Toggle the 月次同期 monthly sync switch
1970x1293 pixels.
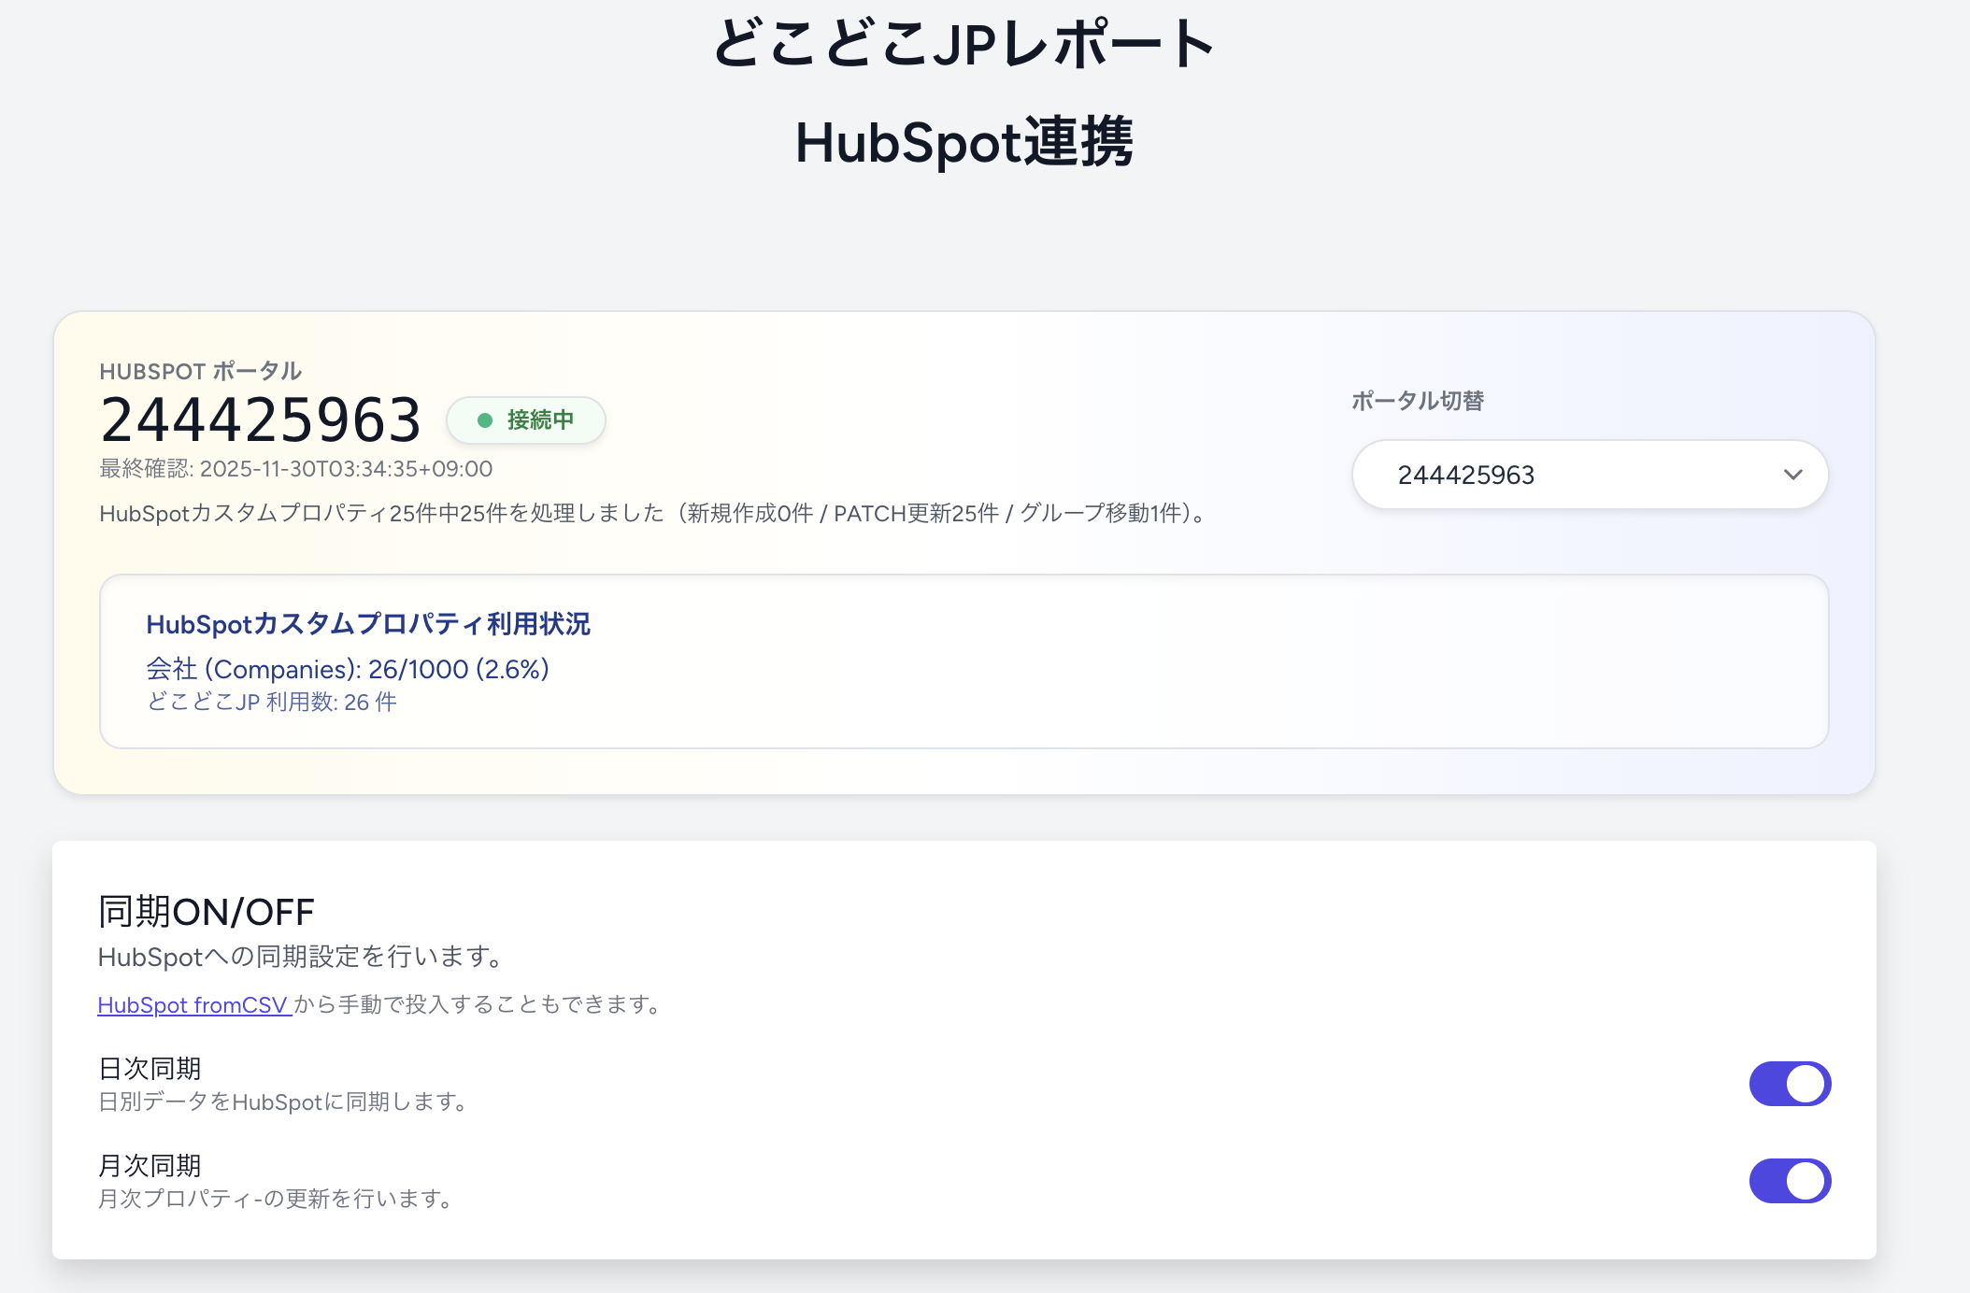coord(1789,1181)
